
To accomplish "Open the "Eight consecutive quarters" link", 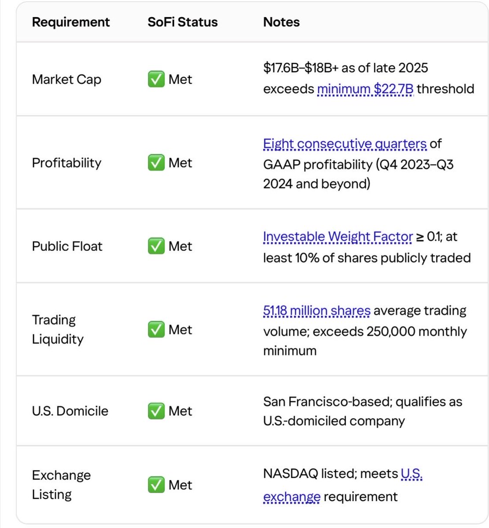I will [345, 144].
